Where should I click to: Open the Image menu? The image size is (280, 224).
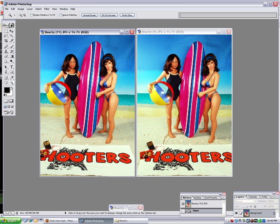point(21,9)
